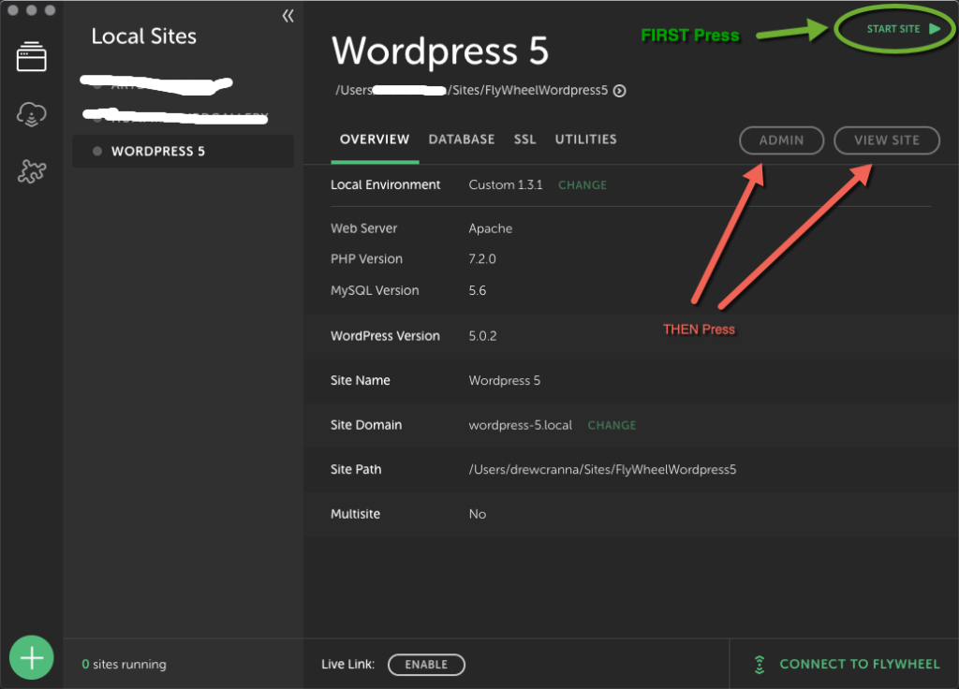
Task: Open WordPress ADMIN dashboard
Action: point(781,140)
